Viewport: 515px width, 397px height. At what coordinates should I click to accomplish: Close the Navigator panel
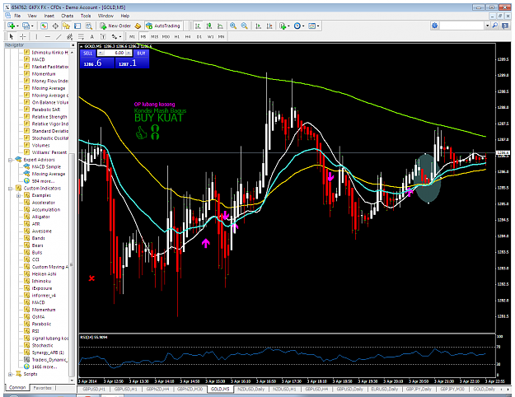click(73, 45)
